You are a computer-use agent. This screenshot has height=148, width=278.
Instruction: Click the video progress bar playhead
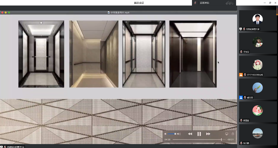pyautogui.click(x=221, y=139)
